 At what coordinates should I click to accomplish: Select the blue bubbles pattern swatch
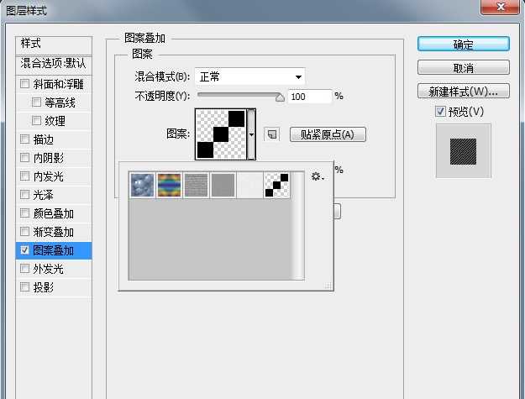click(x=141, y=185)
